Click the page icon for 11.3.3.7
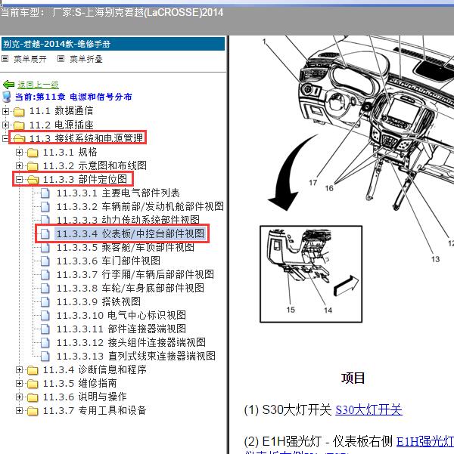 [x=45, y=274]
